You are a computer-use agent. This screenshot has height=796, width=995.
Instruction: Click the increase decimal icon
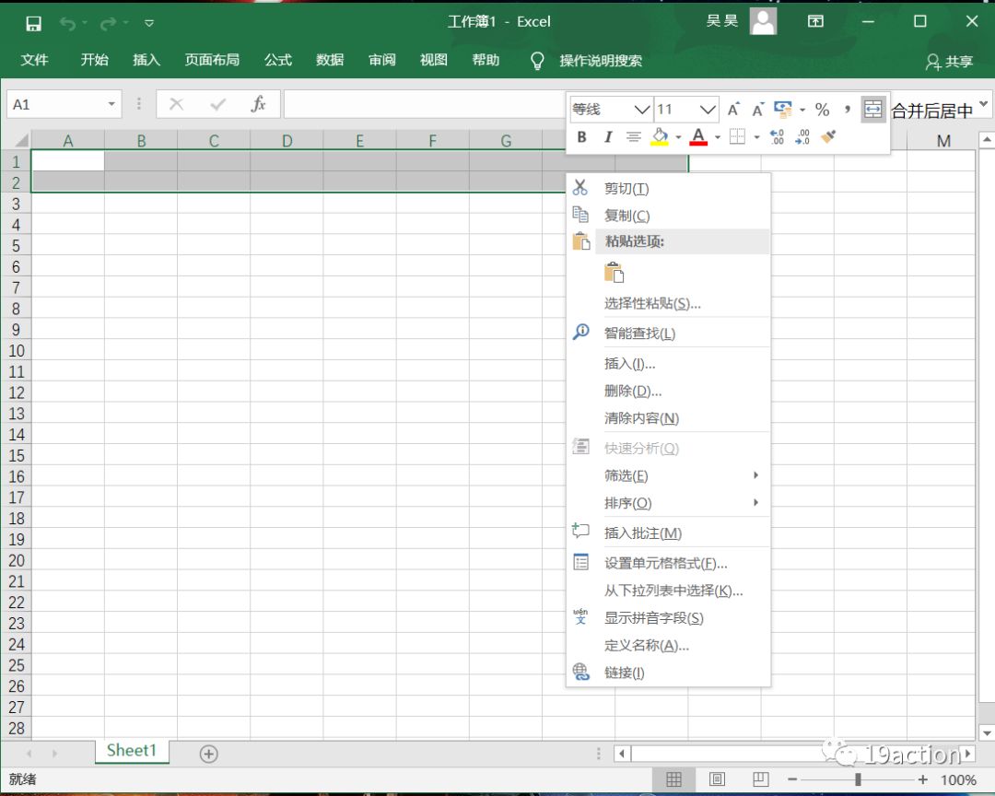(777, 136)
